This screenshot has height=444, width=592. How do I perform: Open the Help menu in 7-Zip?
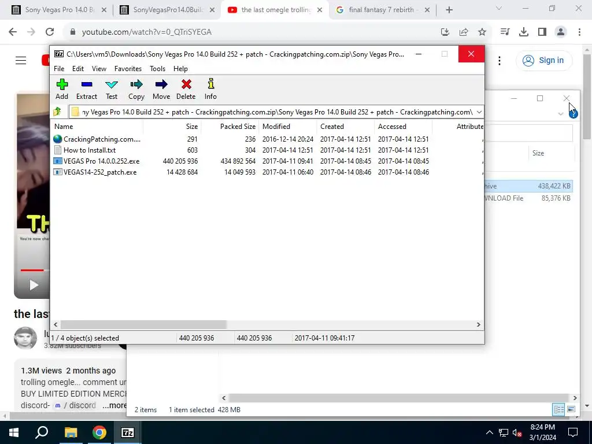[x=180, y=69]
